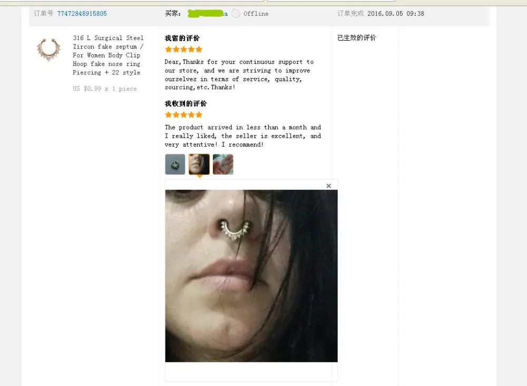Click fifth star in my left feedback
This screenshot has height=386, width=527.
(x=199, y=50)
